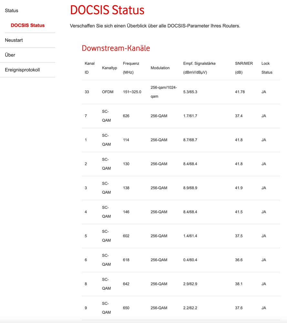The image size is (287, 323).
Task: Click the page description about DOCSIS-Parameter
Action: click(155, 26)
